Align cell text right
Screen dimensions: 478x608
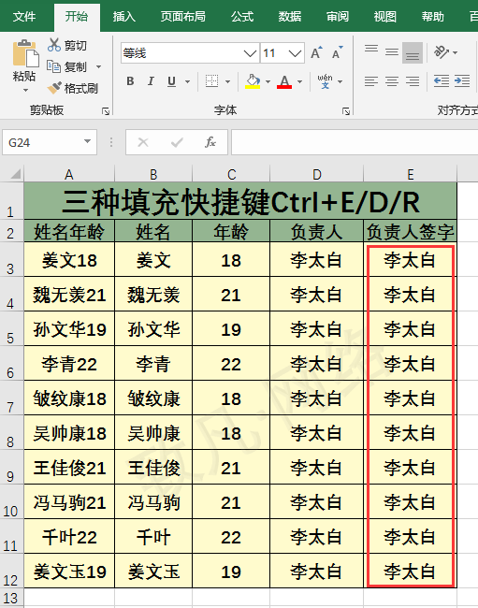coord(413,81)
